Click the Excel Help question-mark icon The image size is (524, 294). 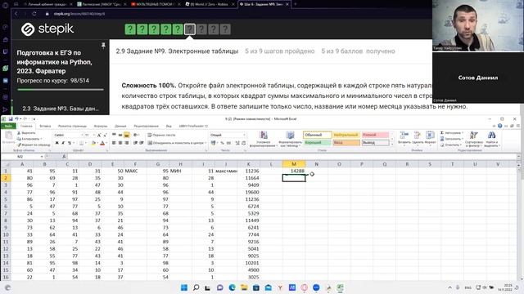click(499, 126)
